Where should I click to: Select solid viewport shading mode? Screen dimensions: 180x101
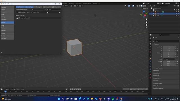(141, 6)
